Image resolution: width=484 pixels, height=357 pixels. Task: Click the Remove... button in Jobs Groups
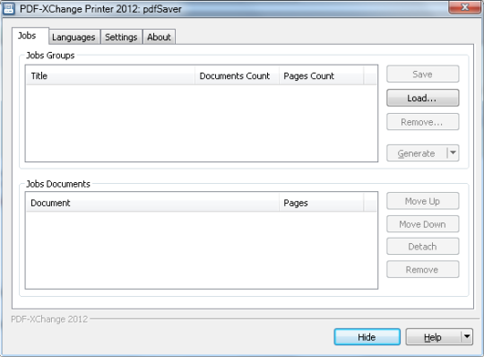(x=422, y=122)
